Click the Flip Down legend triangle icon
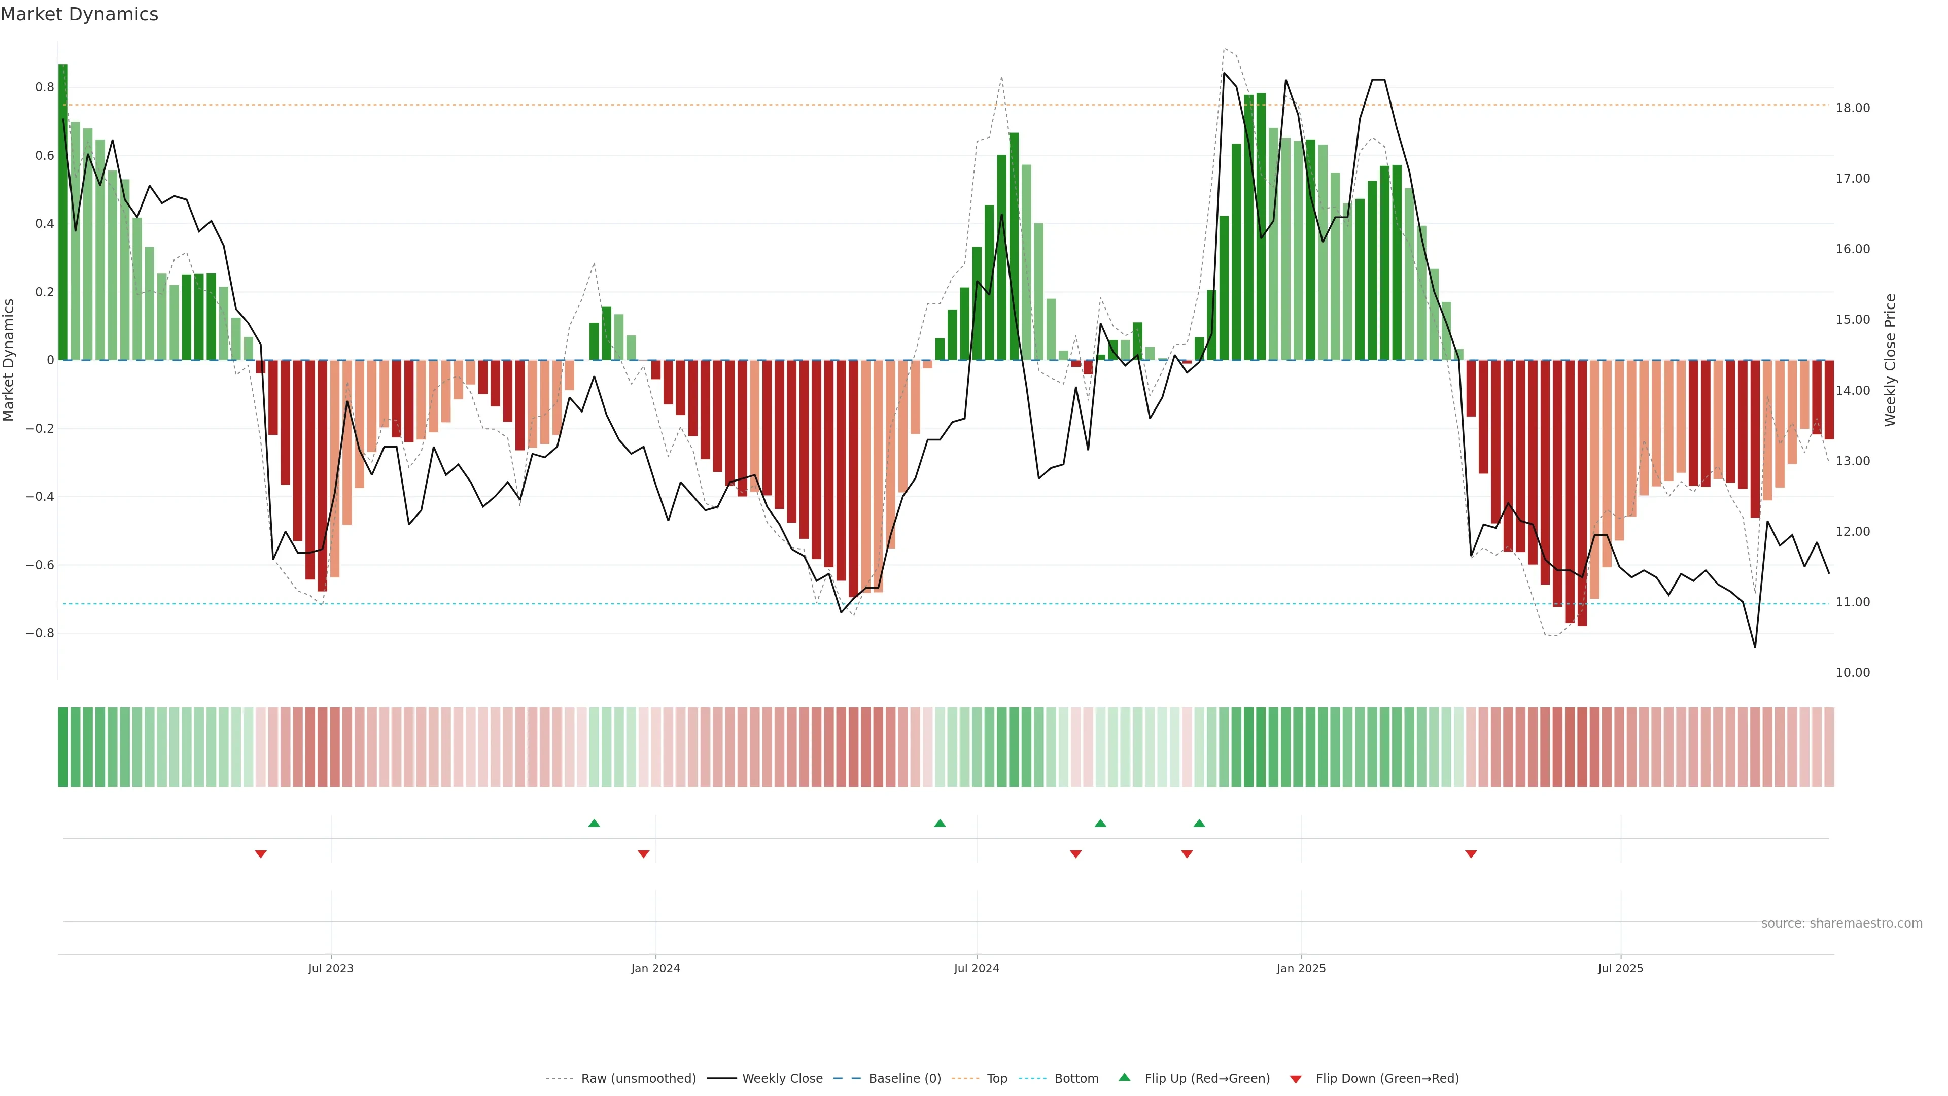Screen dimensions: 1948x1096 tap(1296, 1079)
